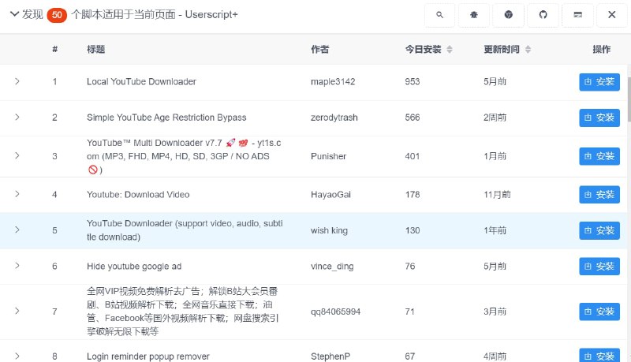
Task: Open the GitHub icon button
Action: pyautogui.click(x=543, y=15)
